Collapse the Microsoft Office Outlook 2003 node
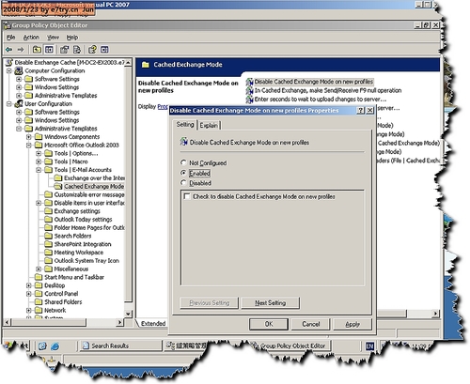This screenshot has width=470, height=384. click(x=28, y=145)
